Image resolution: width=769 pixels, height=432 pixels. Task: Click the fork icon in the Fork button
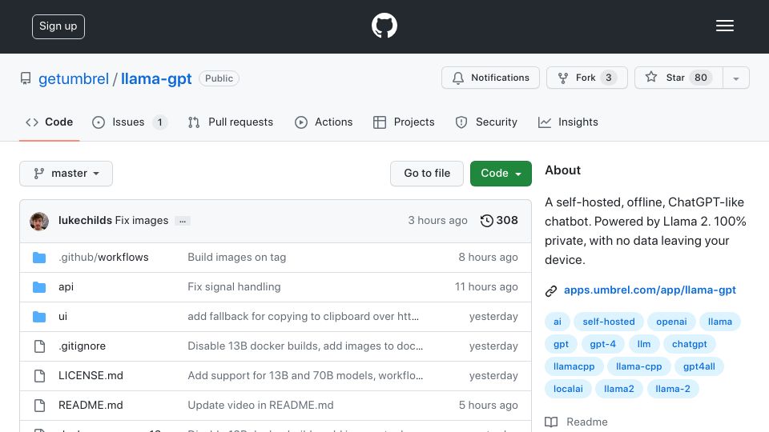point(563,78)
